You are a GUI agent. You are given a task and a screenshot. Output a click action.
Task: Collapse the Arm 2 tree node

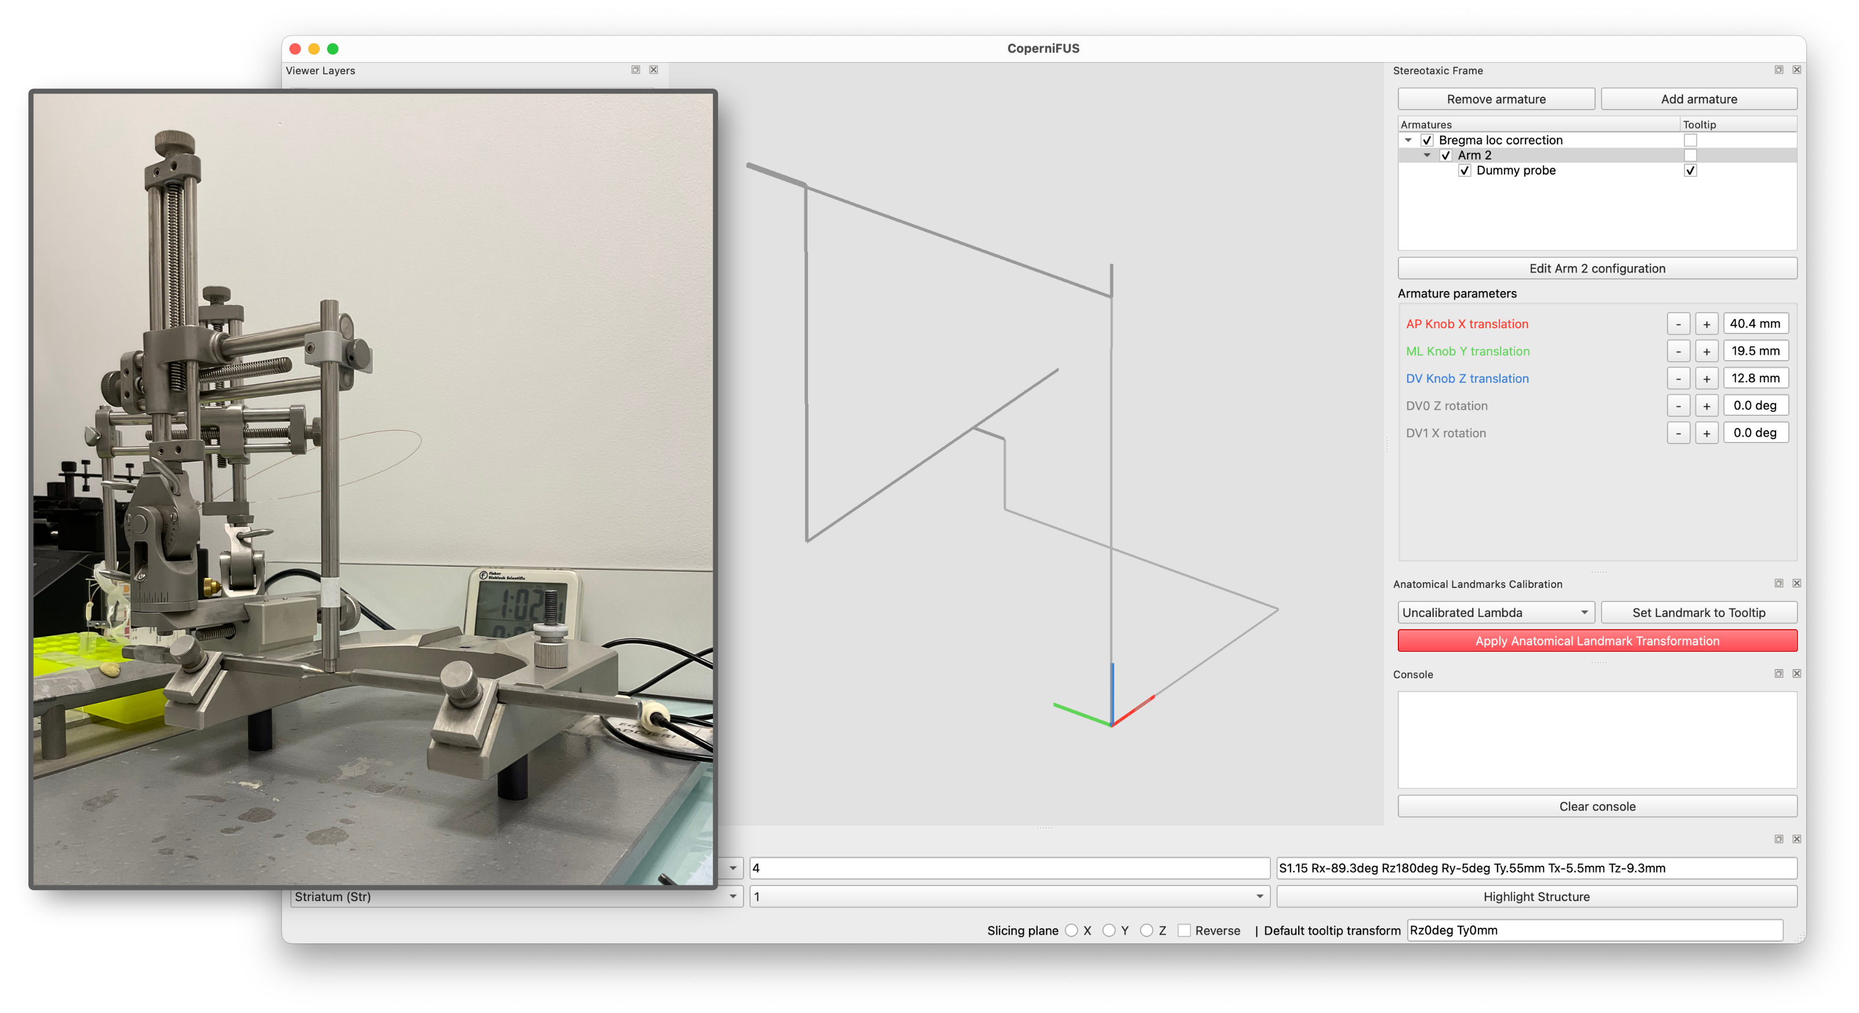coord(1427,155)
